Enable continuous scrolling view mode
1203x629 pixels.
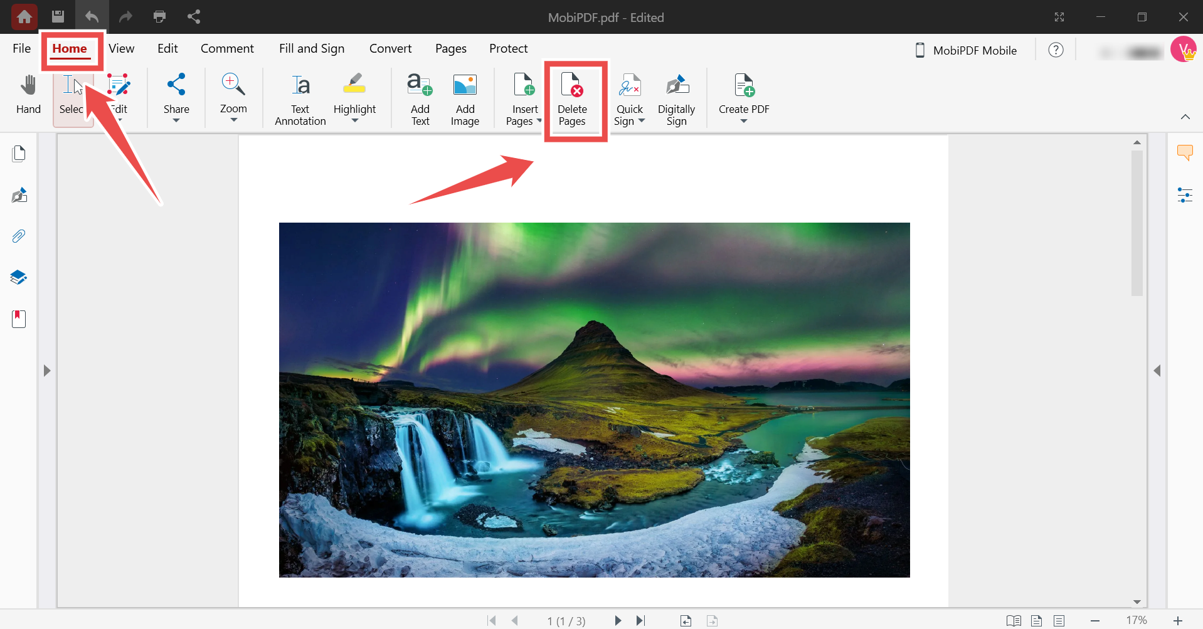coord(1059,620)
